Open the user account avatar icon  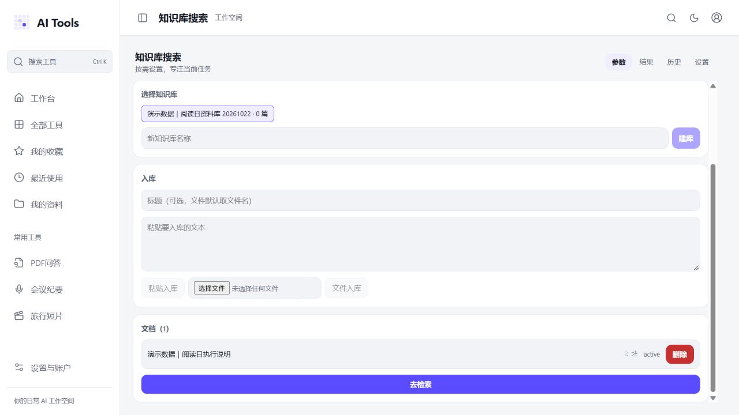(x=716, y=18)
